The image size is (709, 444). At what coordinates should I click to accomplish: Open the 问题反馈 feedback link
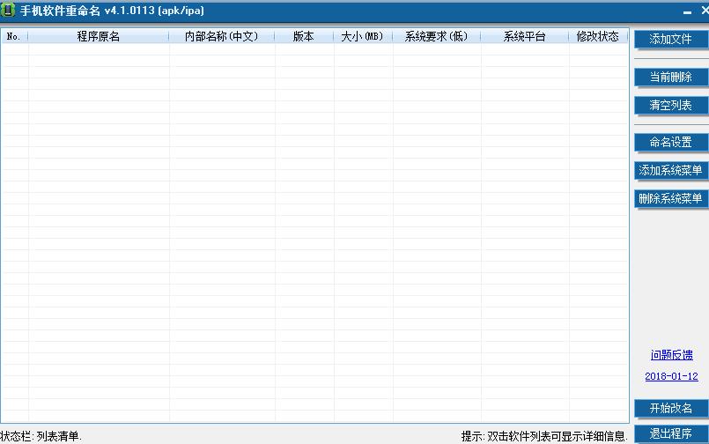tap(671, 355)
